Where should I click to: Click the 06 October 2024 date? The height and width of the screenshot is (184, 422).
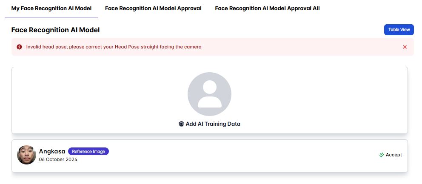(x=58, y=160)
